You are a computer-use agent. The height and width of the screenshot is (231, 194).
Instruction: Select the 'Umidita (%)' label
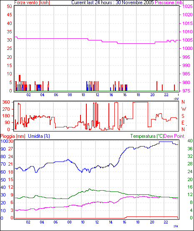39,136
